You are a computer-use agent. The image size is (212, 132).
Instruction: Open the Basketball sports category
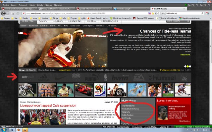[33, 26]
